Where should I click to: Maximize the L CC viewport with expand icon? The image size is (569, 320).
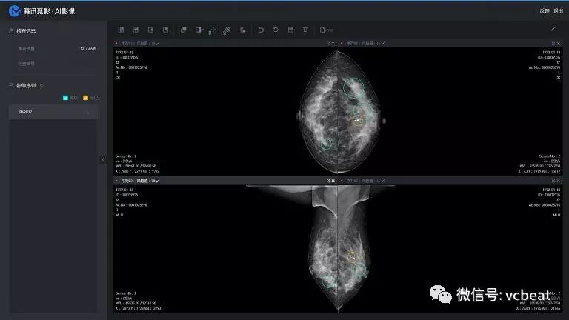pyautogui.click(x=553, y=44)
